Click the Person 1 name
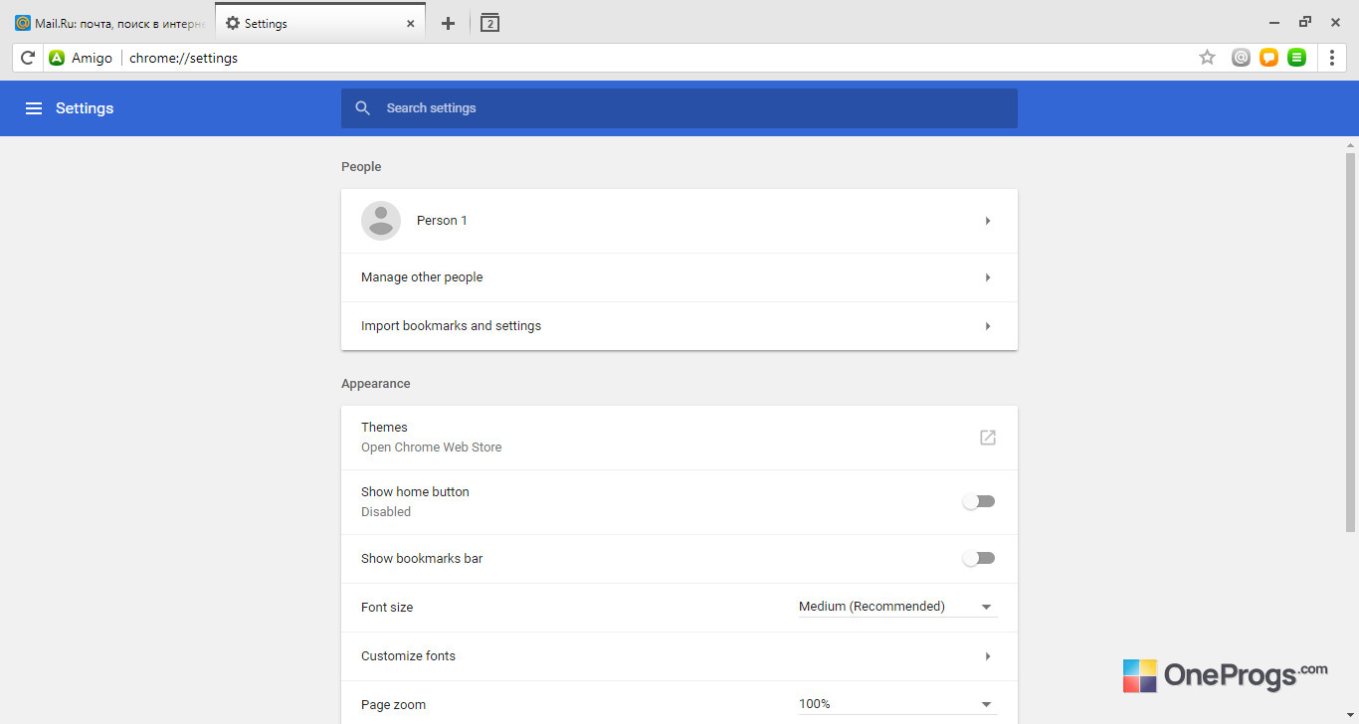 coord(442,221)
